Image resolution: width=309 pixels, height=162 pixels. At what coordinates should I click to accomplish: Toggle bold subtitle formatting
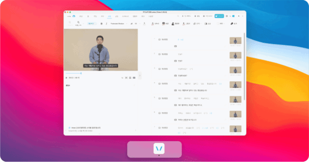point(102,24)
